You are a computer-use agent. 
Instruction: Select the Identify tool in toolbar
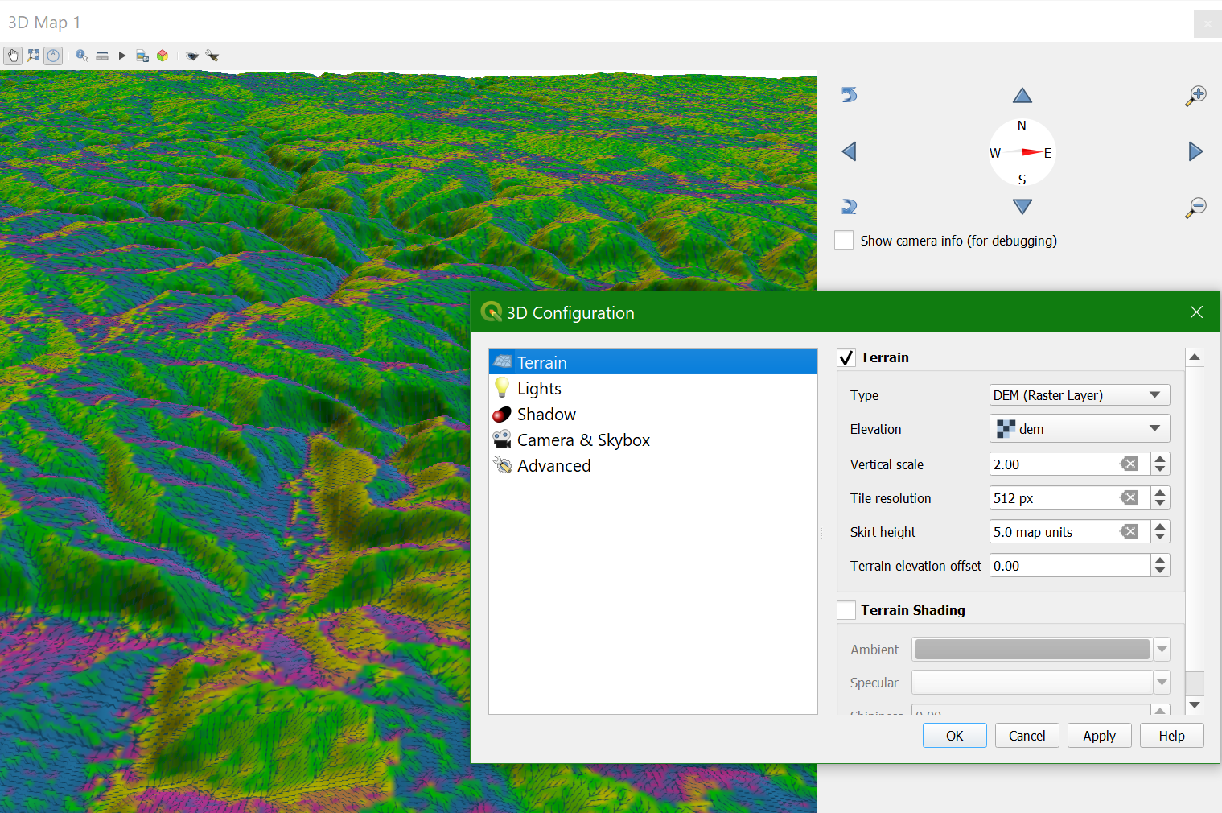pyautogui.click(x=82, y=56)
